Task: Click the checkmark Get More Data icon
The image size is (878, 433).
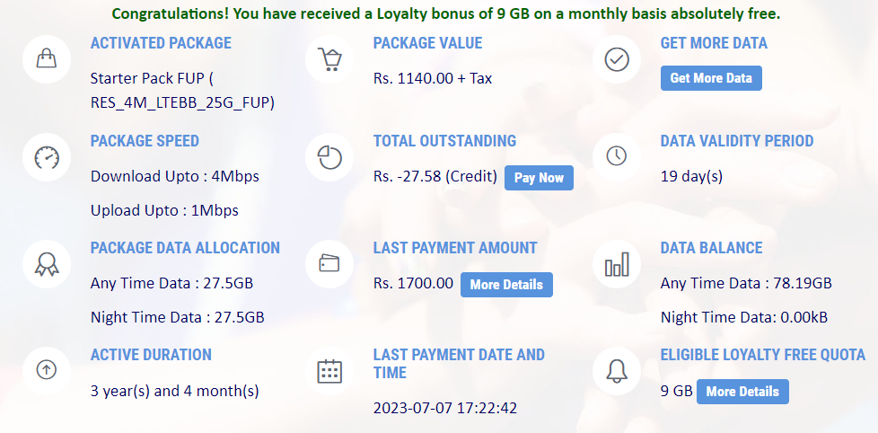Action: coord(617,58)
